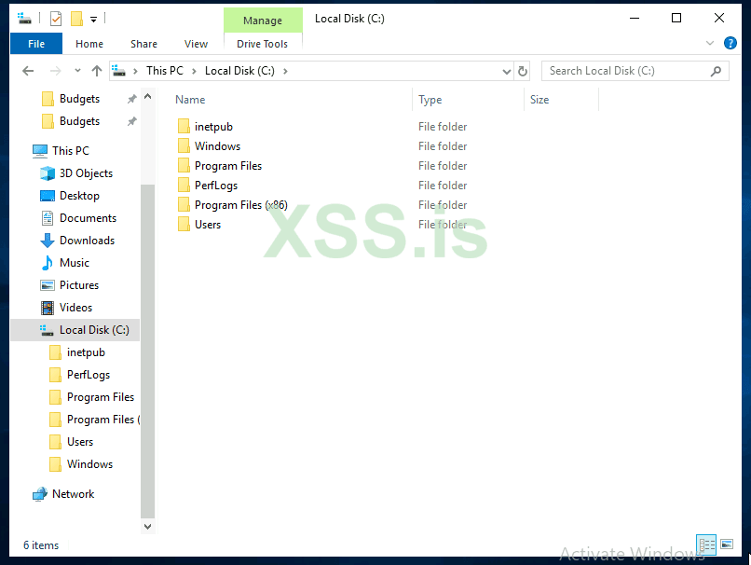Select Local Disk (C:) in navigation pane

point(75,330)
